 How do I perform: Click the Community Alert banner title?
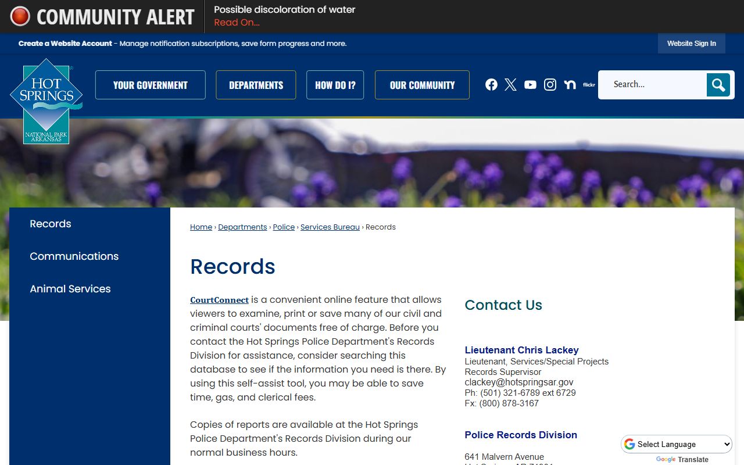point(115,17)
